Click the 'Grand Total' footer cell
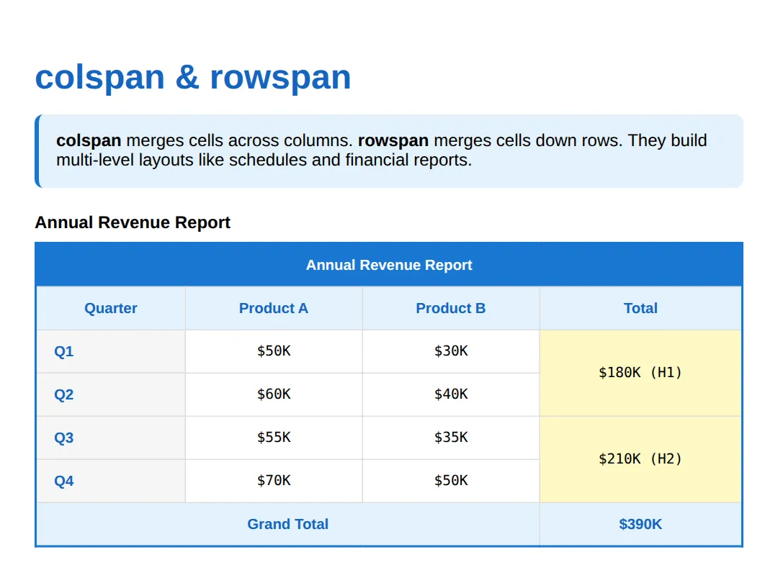The height and width of the screenshot is (583, 778). tap(287, 524)
